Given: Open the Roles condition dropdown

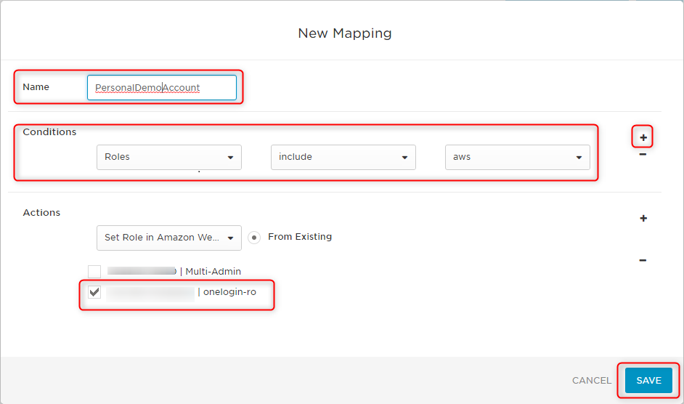Looking at the screenshot, I should click(x=168, y=157).
